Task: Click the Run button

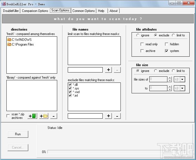Action: (18, 134)
